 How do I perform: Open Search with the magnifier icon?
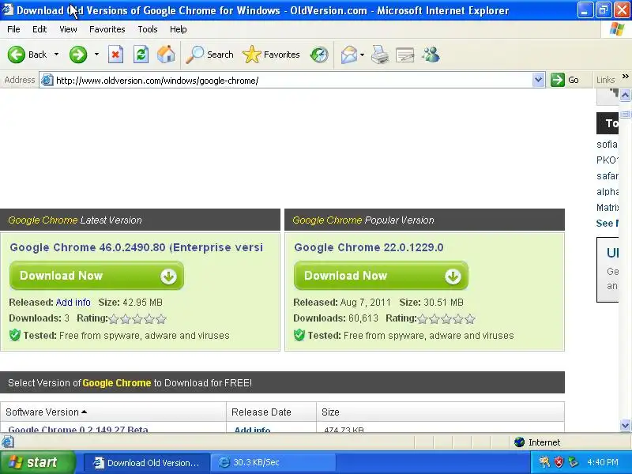click(x=195, y=55)
